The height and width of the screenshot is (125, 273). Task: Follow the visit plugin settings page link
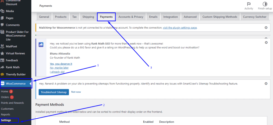click(x=180, y=28)
